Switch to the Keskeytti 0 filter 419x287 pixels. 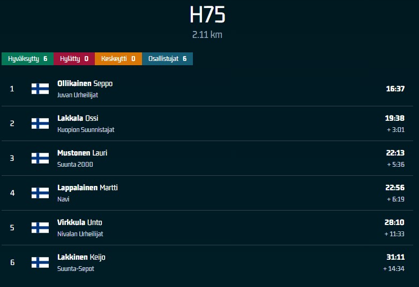(118, 59)
